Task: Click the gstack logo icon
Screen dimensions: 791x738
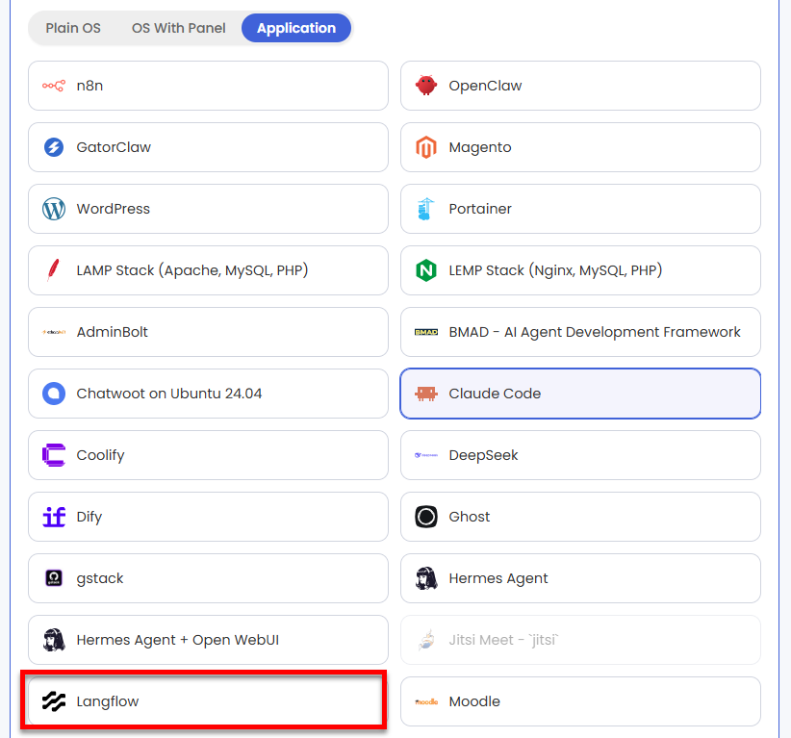Action: (x=54, y=578)
